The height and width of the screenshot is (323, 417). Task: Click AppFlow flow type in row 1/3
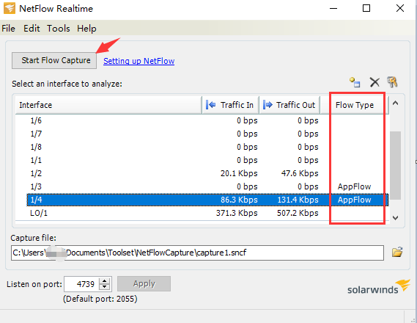(354, 186)
